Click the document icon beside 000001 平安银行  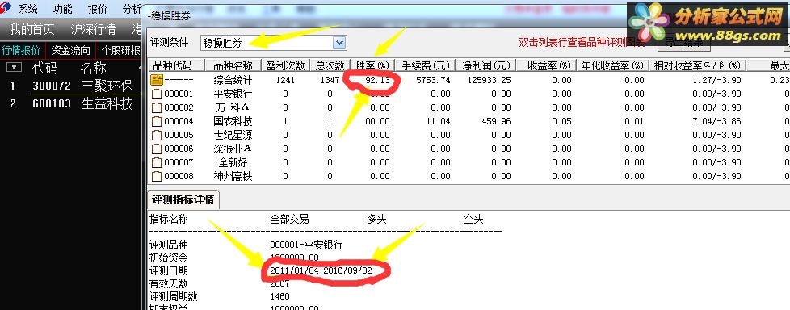pyautogui.click(x=157, y=94)
